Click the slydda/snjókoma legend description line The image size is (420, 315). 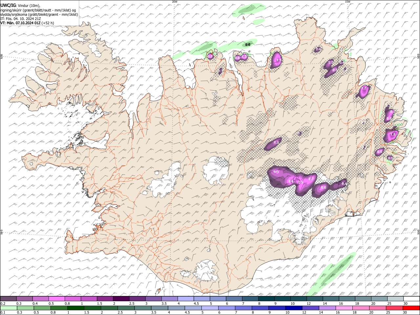(x=39, y=14)
